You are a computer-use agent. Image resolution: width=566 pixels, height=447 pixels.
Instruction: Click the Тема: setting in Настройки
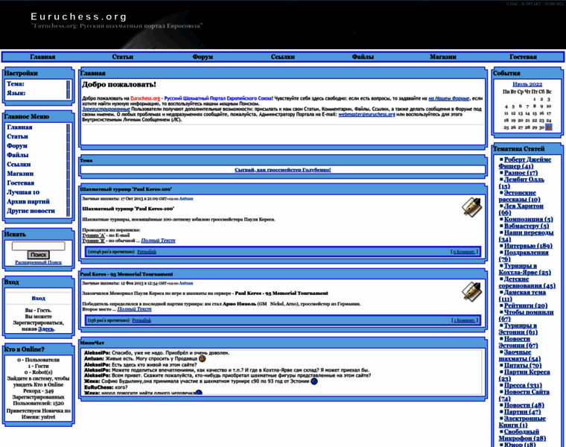click(x=16, y=83)
